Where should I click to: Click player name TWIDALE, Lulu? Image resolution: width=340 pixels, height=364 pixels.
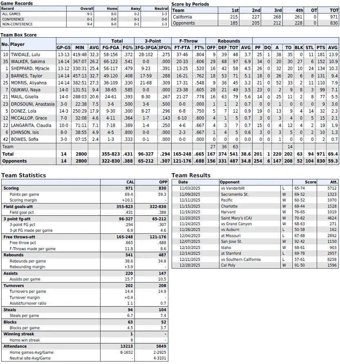tap(26, 54)
